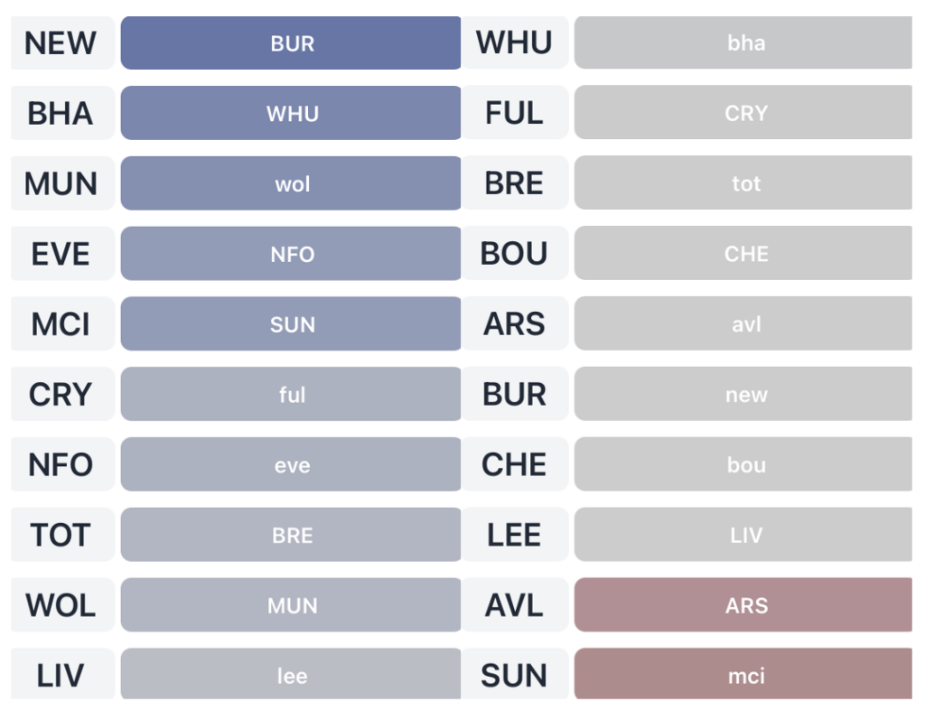Image resolution: width=925 pixels, height=711 pixels.
Task: Choose the CRY team label in left column
Action: (61, 394)
